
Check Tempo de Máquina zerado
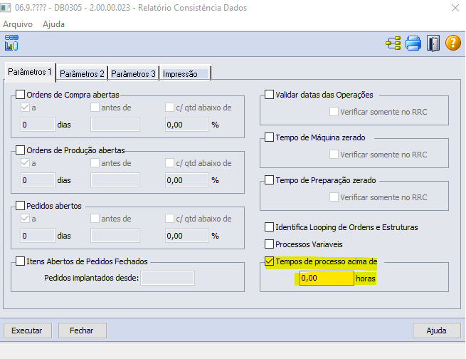pyautogui.click(x=269, y=137)
